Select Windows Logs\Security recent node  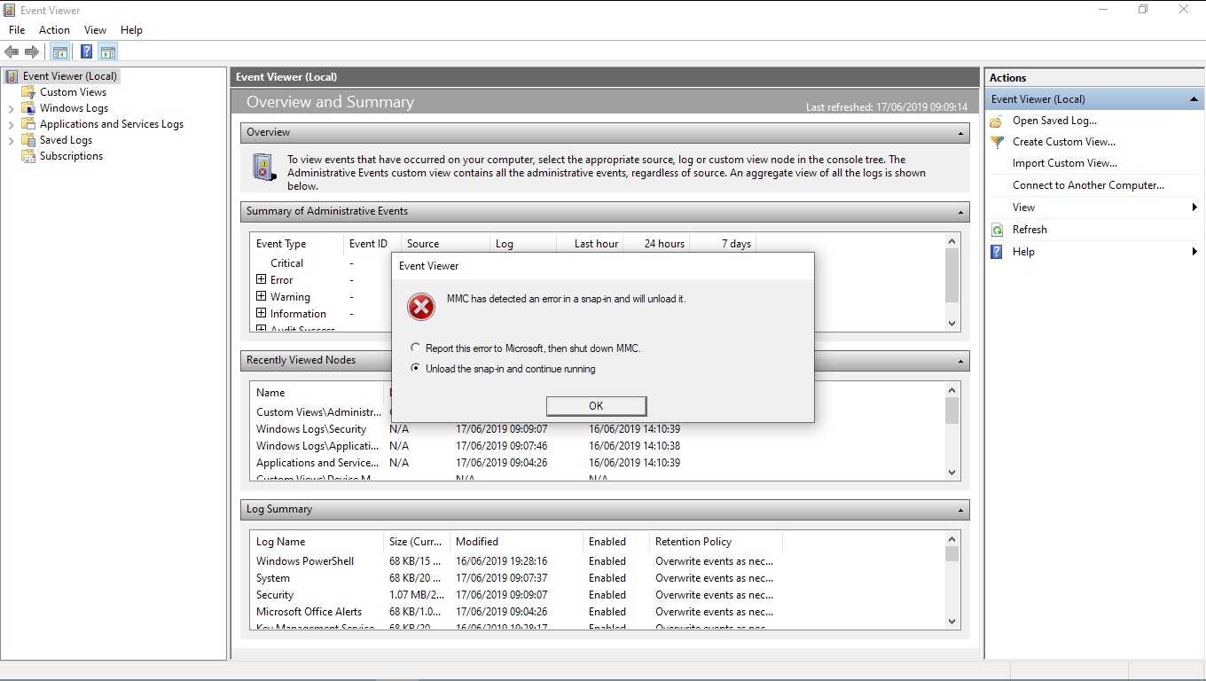coord(311,429)
